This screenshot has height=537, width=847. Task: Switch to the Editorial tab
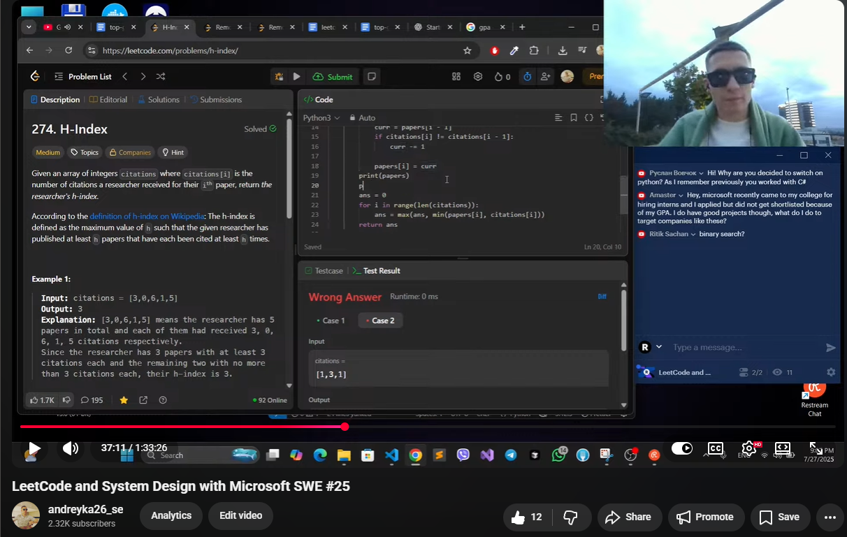pyautogui.click(x=108, y=100)
